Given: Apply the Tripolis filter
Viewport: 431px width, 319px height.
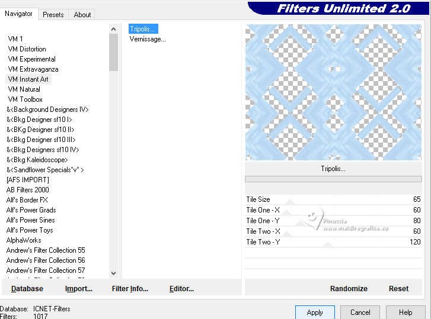Looking at the screenshot, I should [x=315, y=312].
